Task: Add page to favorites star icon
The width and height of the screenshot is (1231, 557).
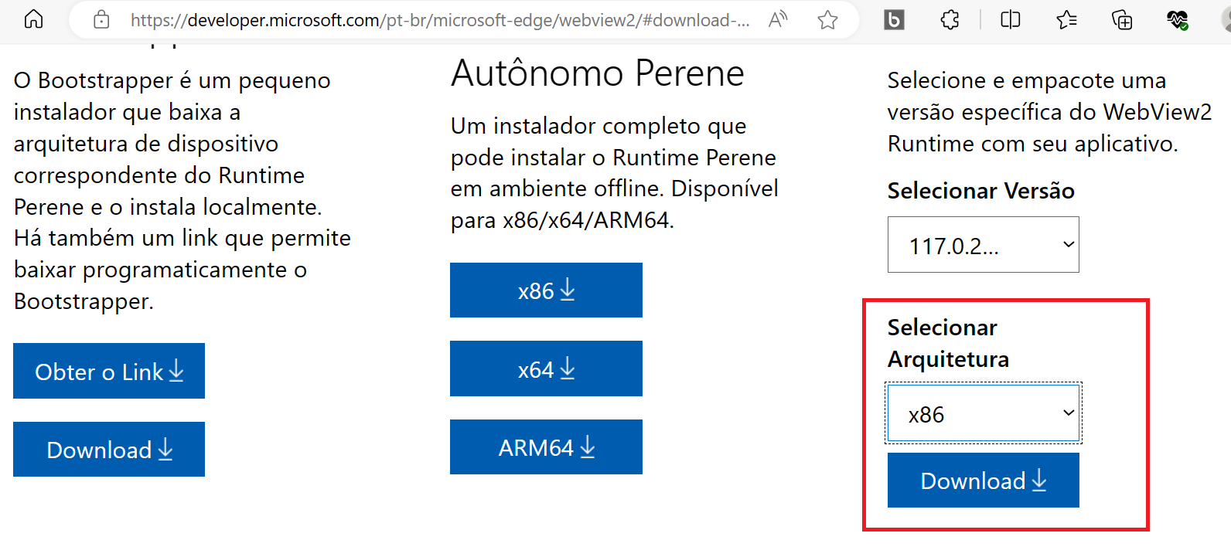Action: (x=827, y=19)
